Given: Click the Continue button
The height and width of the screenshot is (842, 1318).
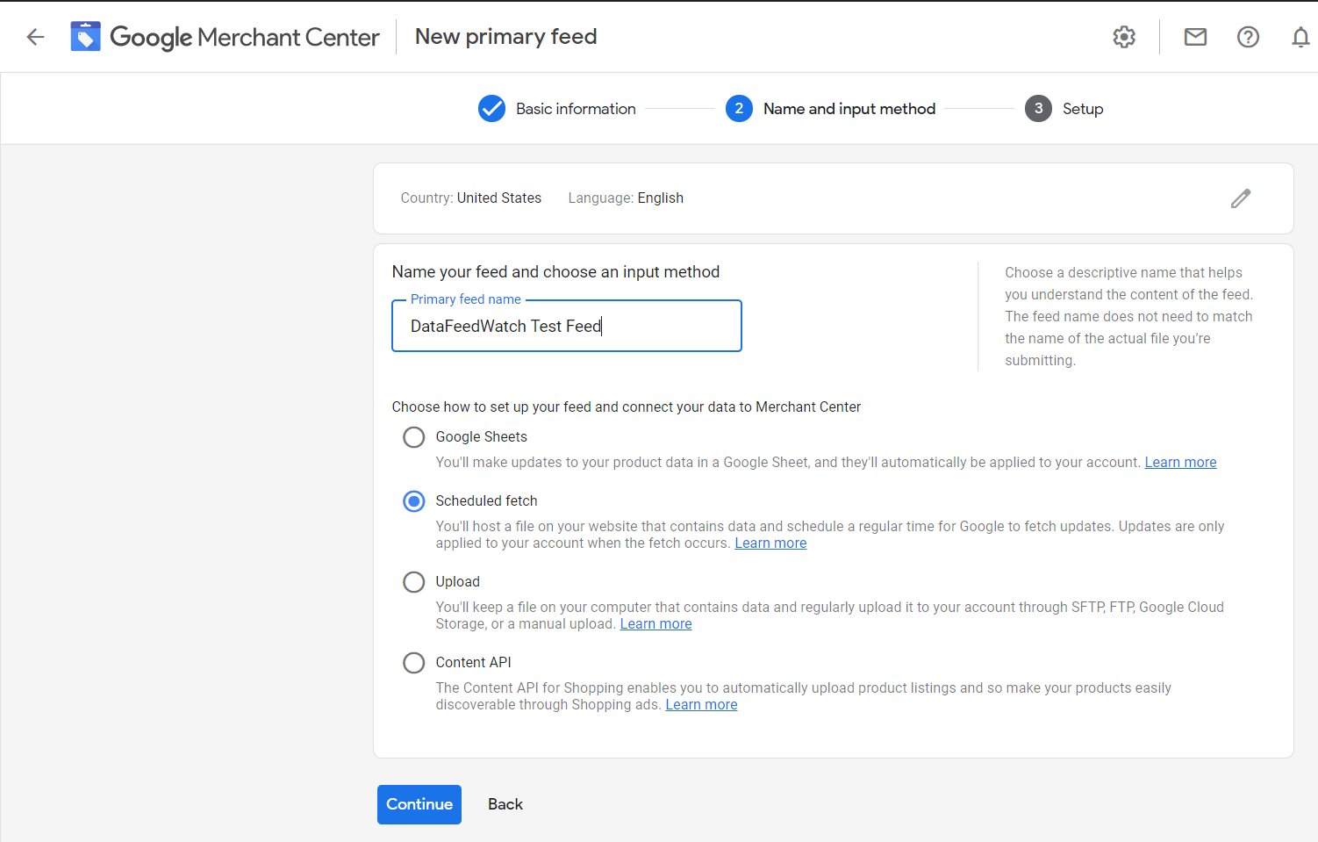Looking at the screenshot, I should [419, 803].
